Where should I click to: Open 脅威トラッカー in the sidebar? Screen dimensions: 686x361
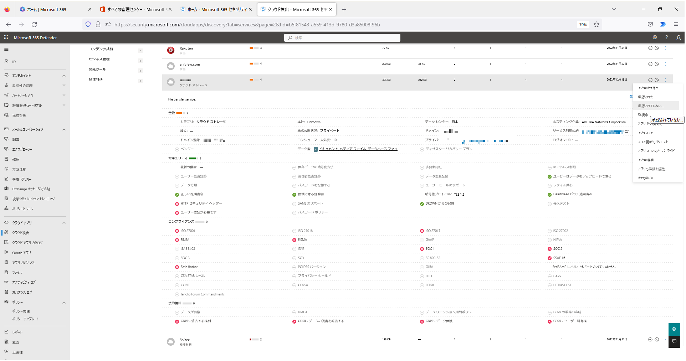(22, 180)
